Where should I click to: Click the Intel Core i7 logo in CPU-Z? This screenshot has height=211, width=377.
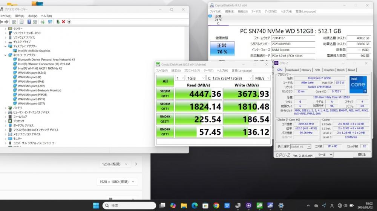[358, 85]
